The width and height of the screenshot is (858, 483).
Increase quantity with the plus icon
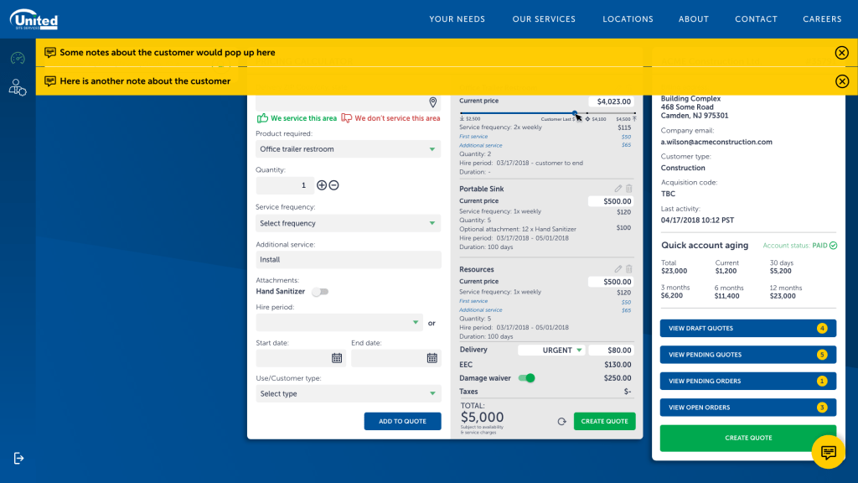click(322, 185)
